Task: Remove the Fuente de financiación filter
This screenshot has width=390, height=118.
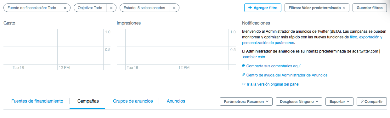Action: pos(65,8)
